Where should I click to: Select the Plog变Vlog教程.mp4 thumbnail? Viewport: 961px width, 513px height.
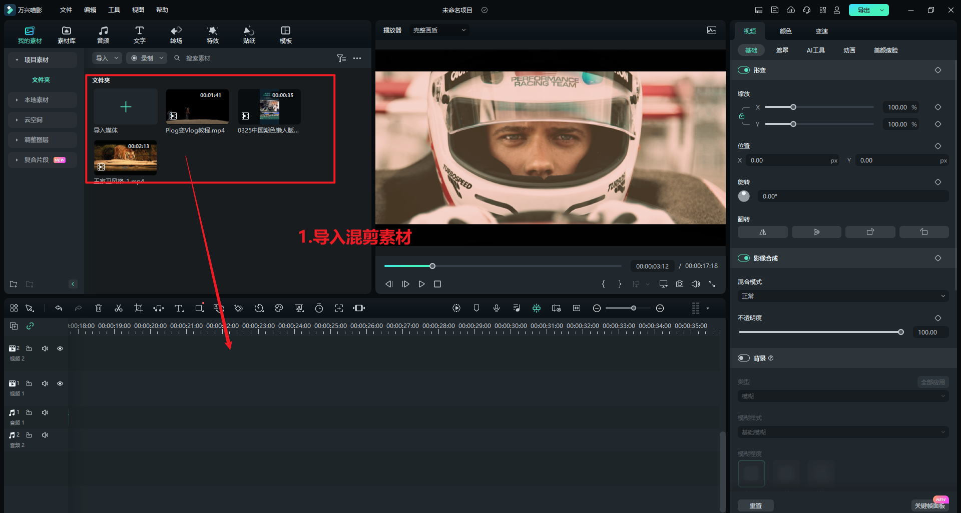197,106
